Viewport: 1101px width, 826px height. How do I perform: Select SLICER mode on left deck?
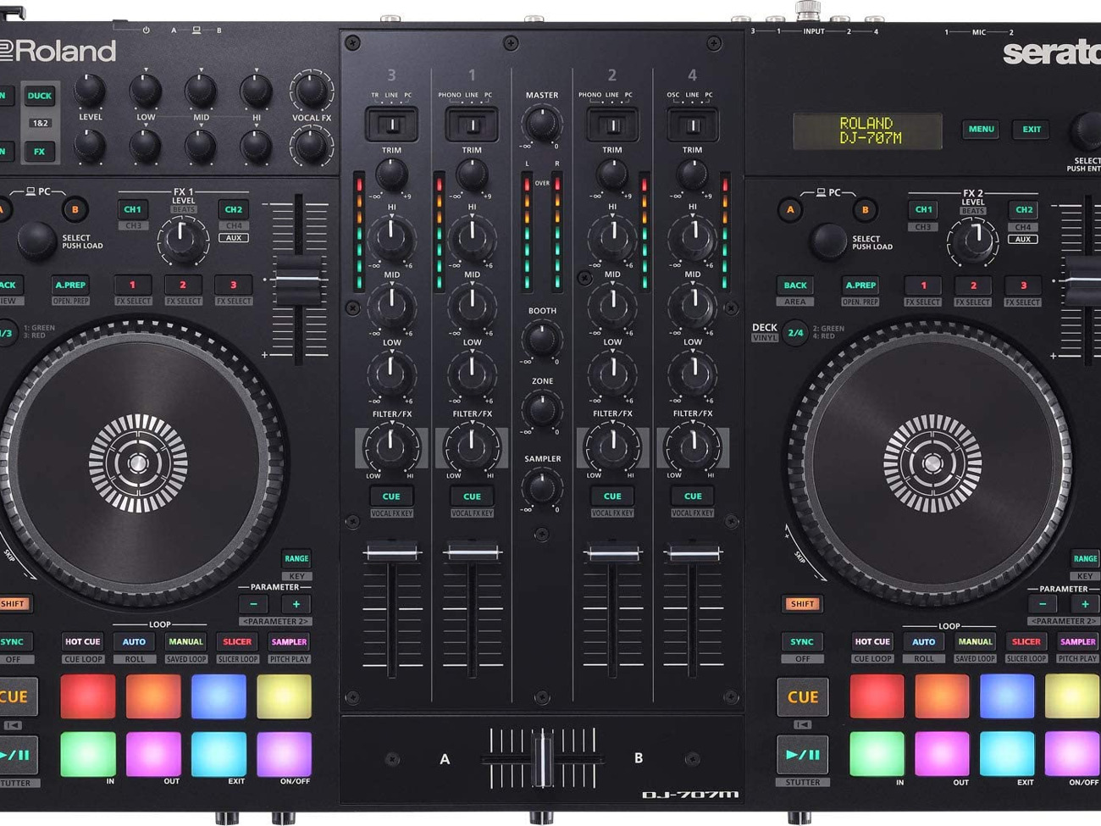[237, 642]
